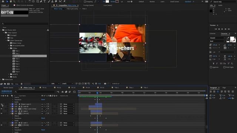The height and width of the screenshot is (133, 237).
Task: Switch to the Standard workspace
Action: [x=188, y=1]
